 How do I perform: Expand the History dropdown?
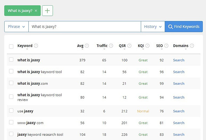pos(153,27)
